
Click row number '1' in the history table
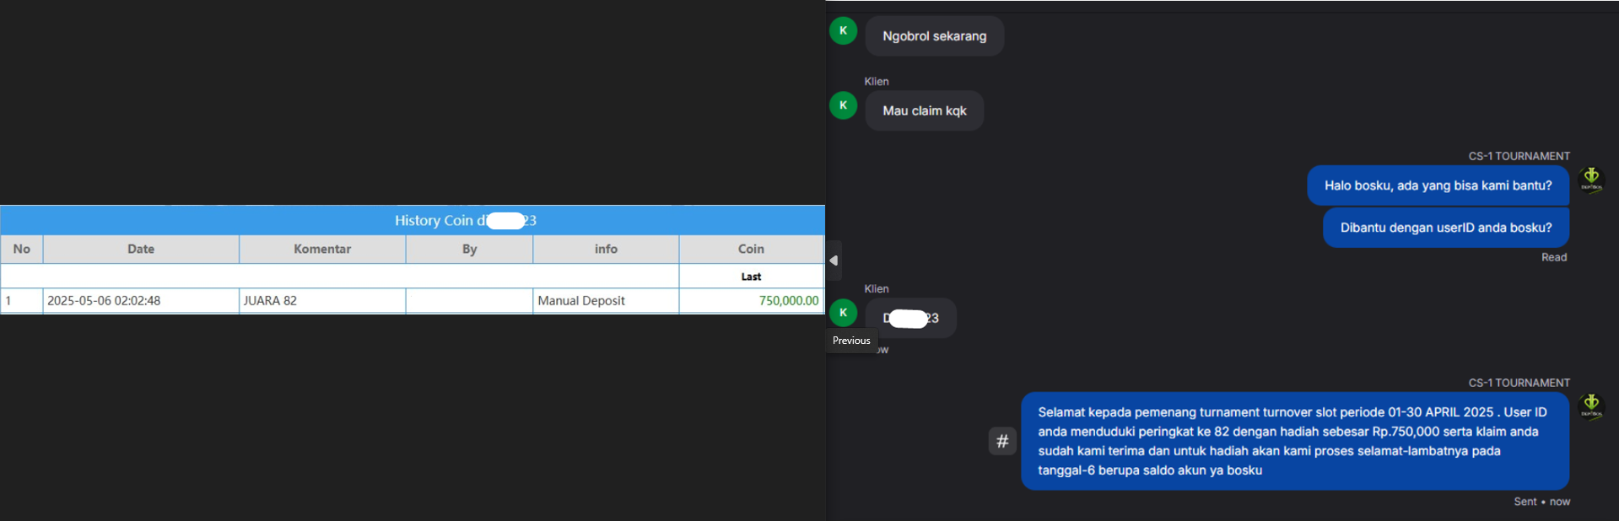pyautogui.click(x=22, y=301)
